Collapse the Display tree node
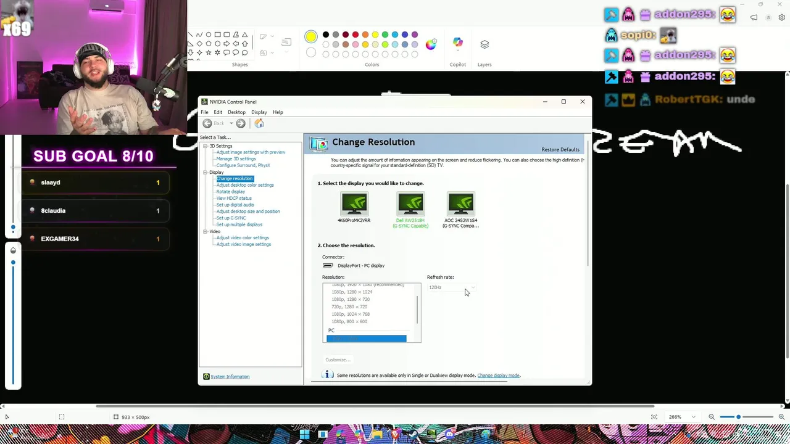The width and height of the screenshot is (790, 444). [x=205, y=173]
